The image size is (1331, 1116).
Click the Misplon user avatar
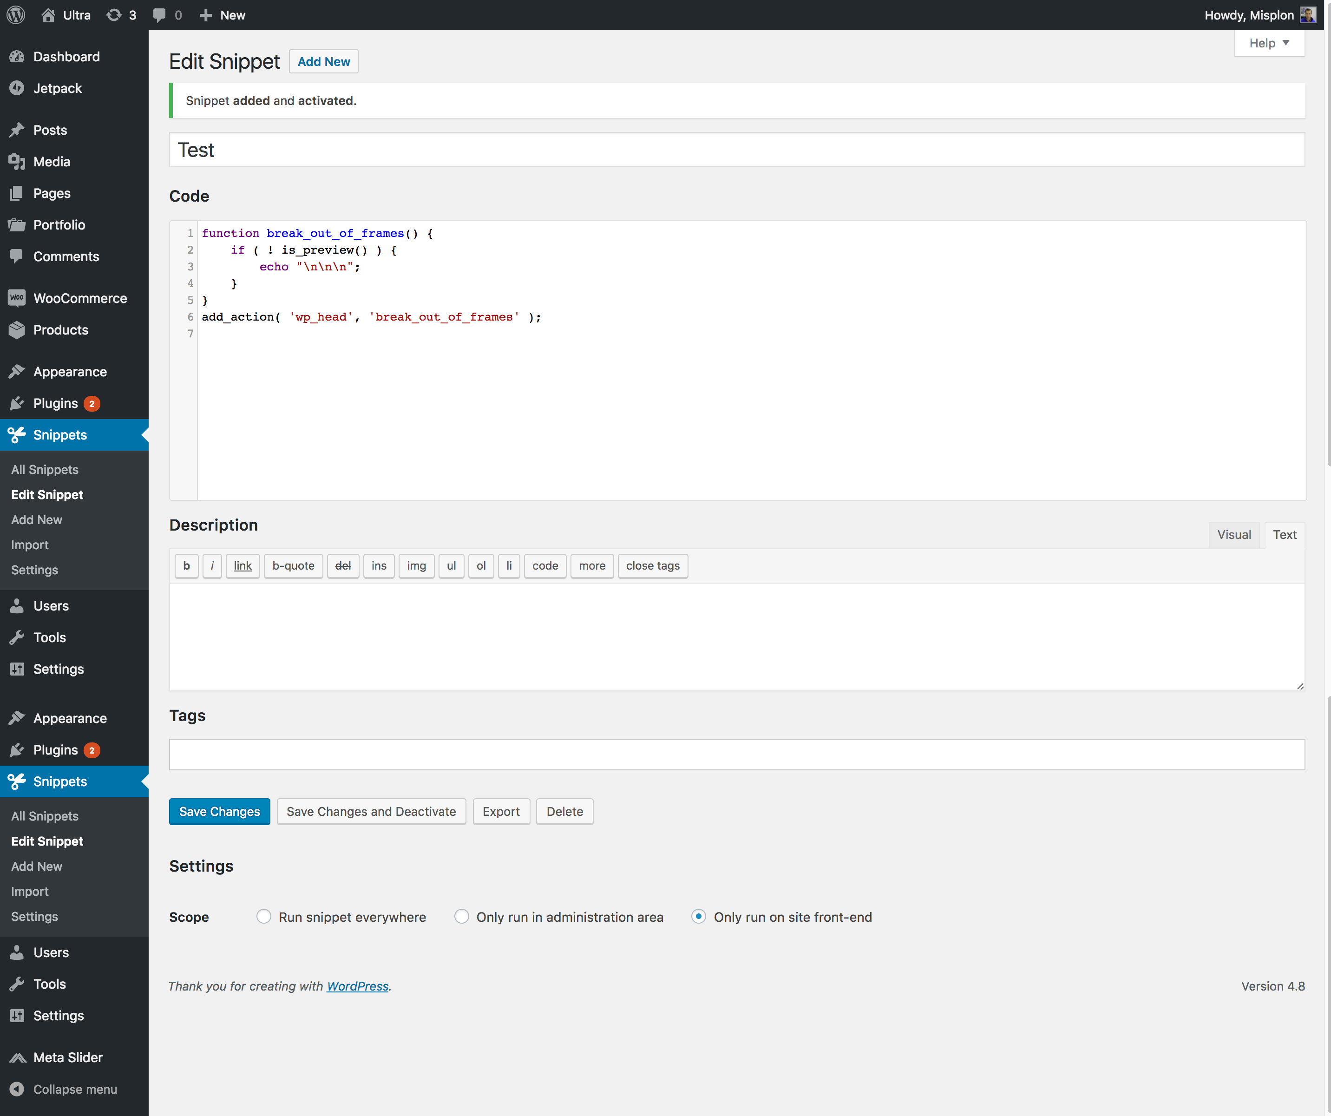(x=1308, y=14)
